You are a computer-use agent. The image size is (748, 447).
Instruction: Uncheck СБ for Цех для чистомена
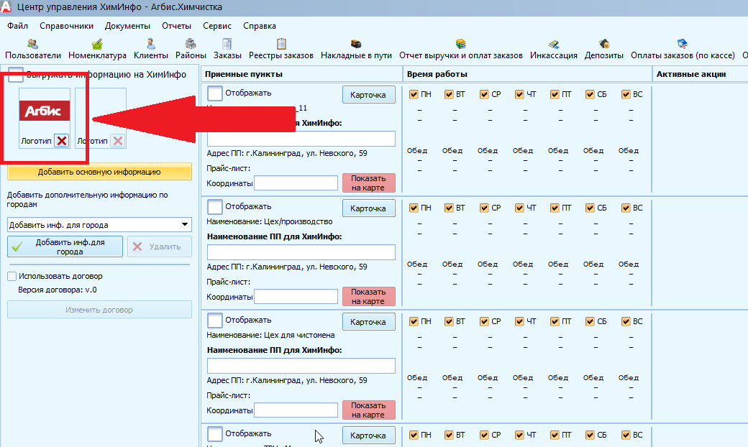pos(590,321)
